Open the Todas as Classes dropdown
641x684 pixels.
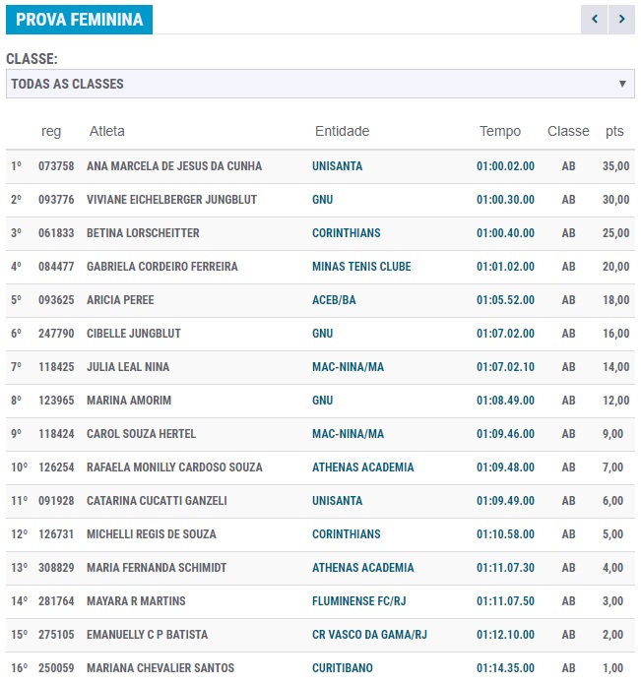click(320, 84)
